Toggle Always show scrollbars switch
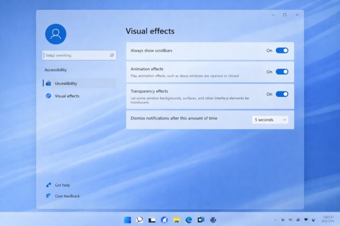Image resolution: width=340 pixels, height=226 pixels. coord(282,50)
